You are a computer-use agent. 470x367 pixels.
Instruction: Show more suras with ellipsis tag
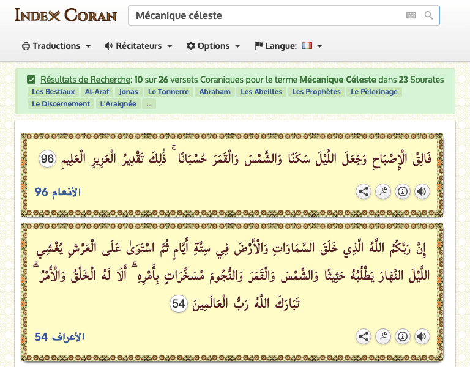pos(150,104)
